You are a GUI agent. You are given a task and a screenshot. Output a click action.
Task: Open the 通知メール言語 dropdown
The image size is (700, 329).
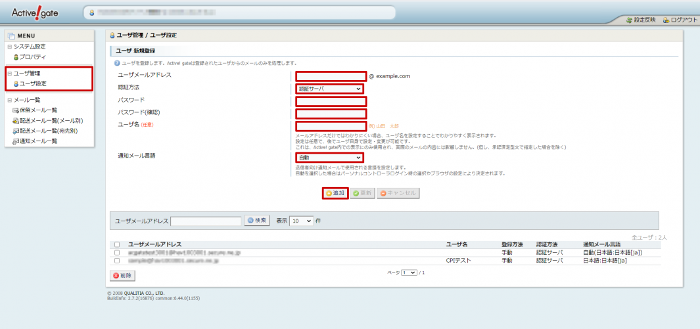(x=330, y=158)
